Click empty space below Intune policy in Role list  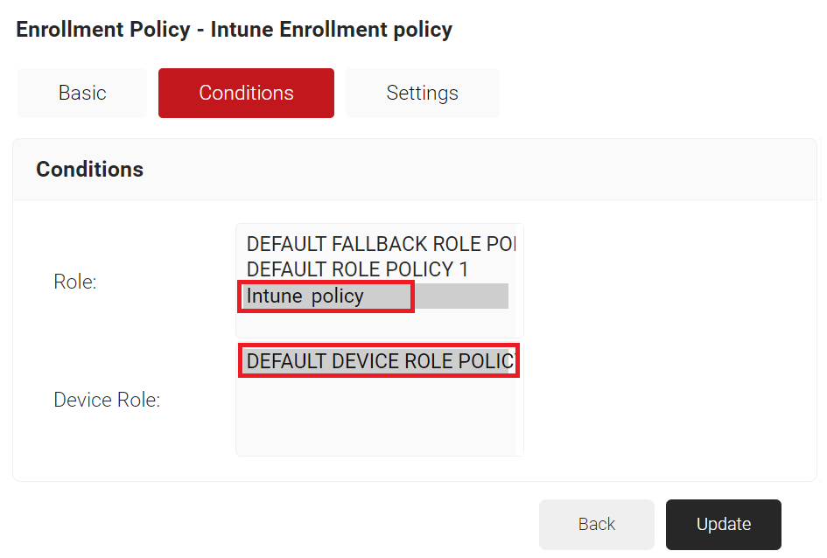pyautogui.click(x=375, y=324)
